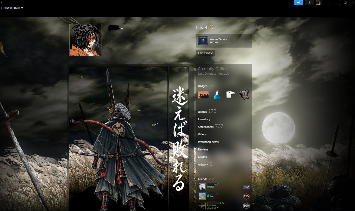Click the purple 362 level badge
355x211 pixels.
(246, 187)
